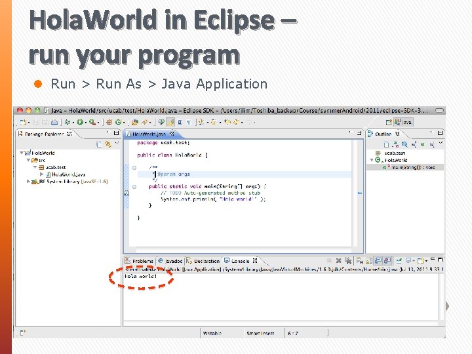Click the Clear Console icon

[x=360, y=261]
